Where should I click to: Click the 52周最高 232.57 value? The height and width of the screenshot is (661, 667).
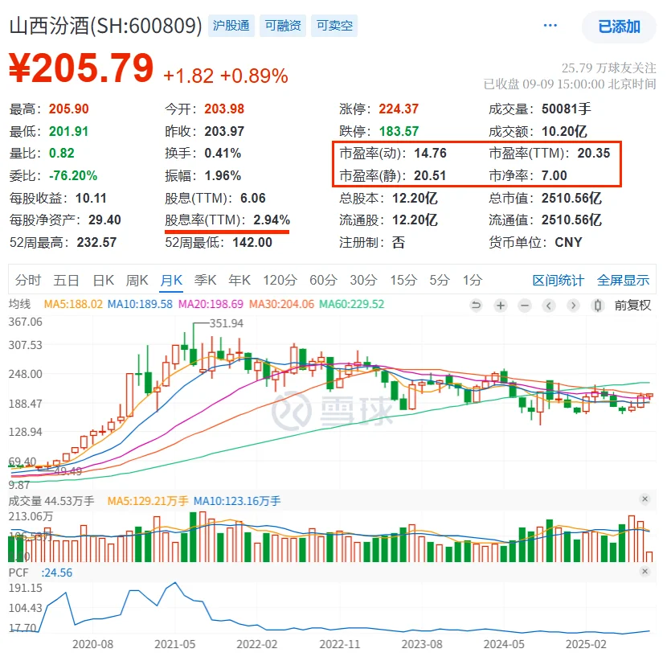coord(96,243)
